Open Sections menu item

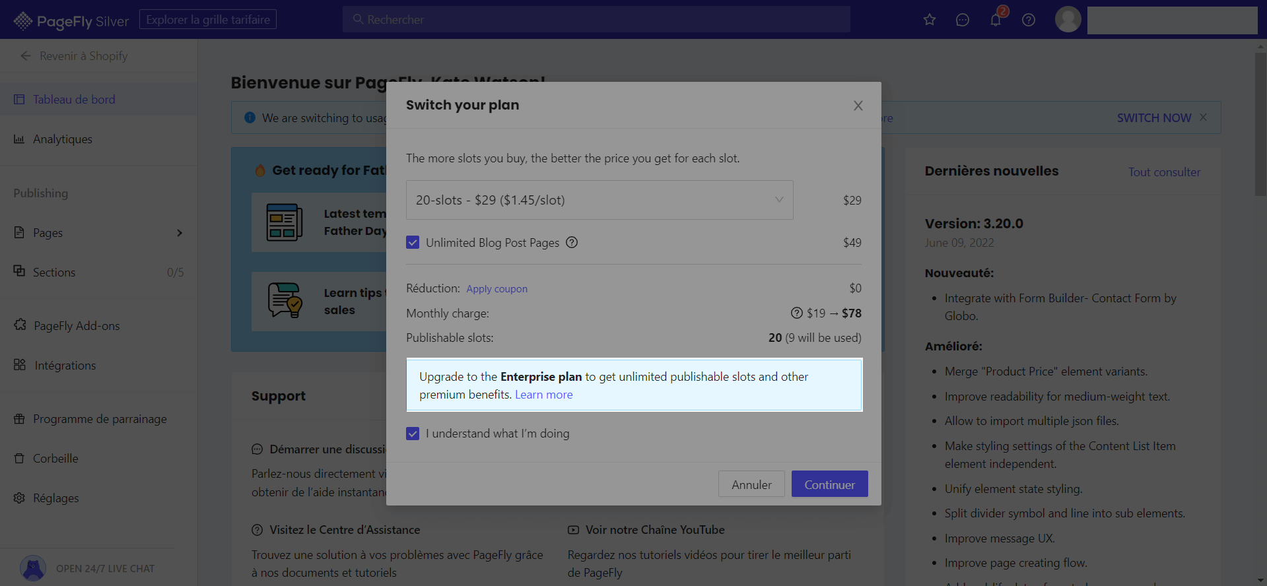tap(98, 273)
